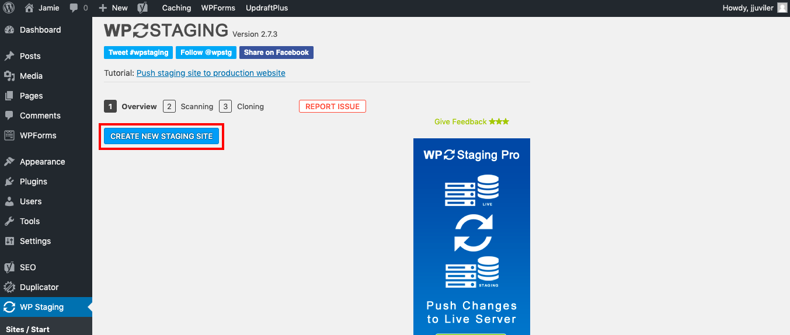Image resolution: width=790 pixels, height=335 pixels.
Task: Click Follow @wpstg button
Action: (x=206, y=53)
